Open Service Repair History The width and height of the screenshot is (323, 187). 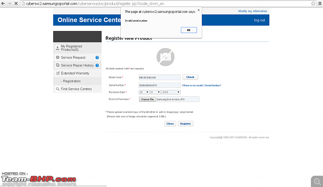[x=77, y=65]
